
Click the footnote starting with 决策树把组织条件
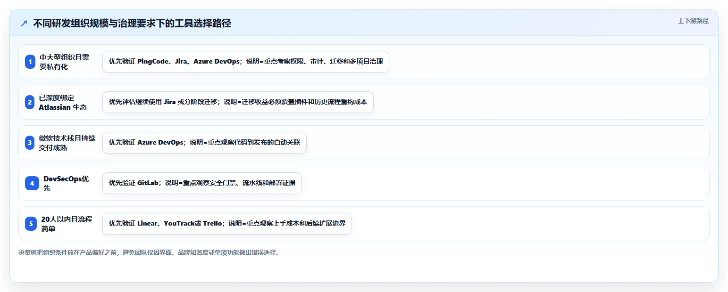(x=149, y=253)
